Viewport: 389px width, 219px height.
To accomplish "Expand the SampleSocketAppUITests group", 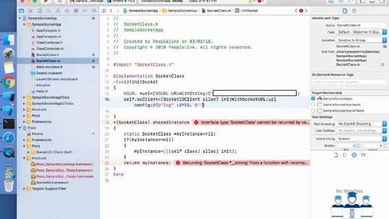I will (x=24, y=103).
